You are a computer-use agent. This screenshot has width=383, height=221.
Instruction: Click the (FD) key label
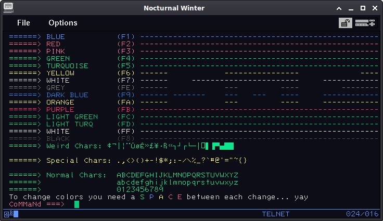(x=126, y=124)
